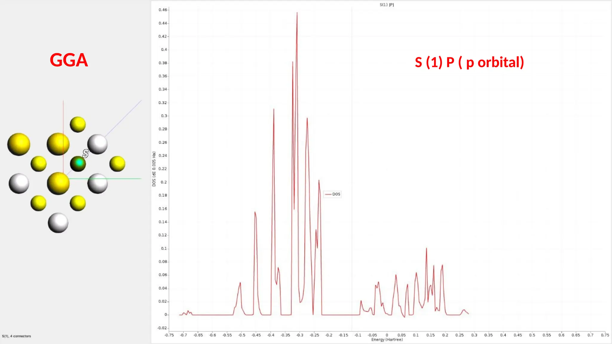Click the x-axis tick label '-0.5'
612x344 pixels.
242,335
